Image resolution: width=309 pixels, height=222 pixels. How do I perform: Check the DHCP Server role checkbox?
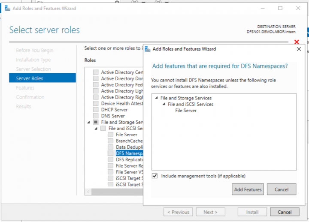pos(96,110)
